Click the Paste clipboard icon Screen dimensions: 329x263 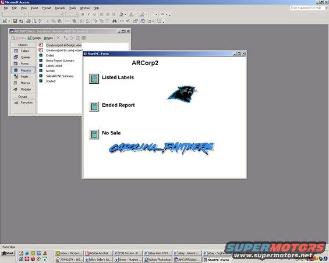click(x=59, y=21)
